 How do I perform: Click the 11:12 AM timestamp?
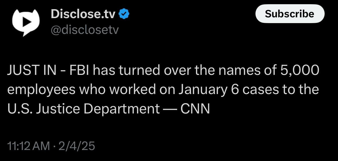point(29,146)
